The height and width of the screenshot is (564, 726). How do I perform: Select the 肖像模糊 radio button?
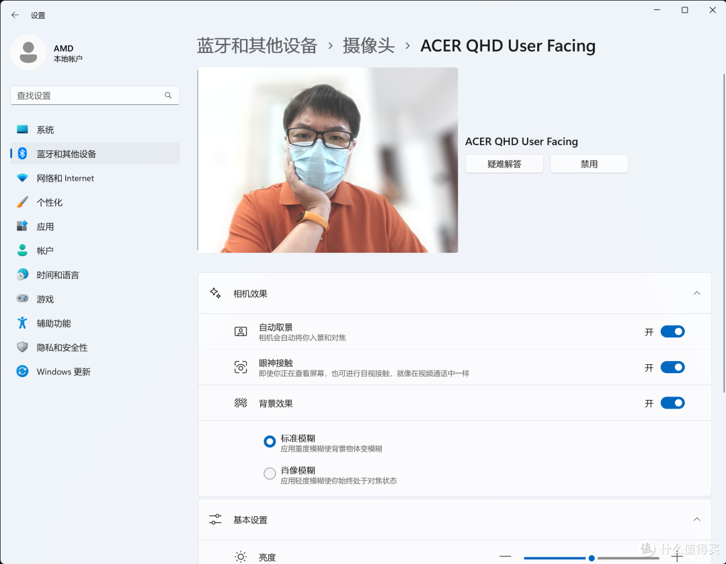tap(270, 473)
